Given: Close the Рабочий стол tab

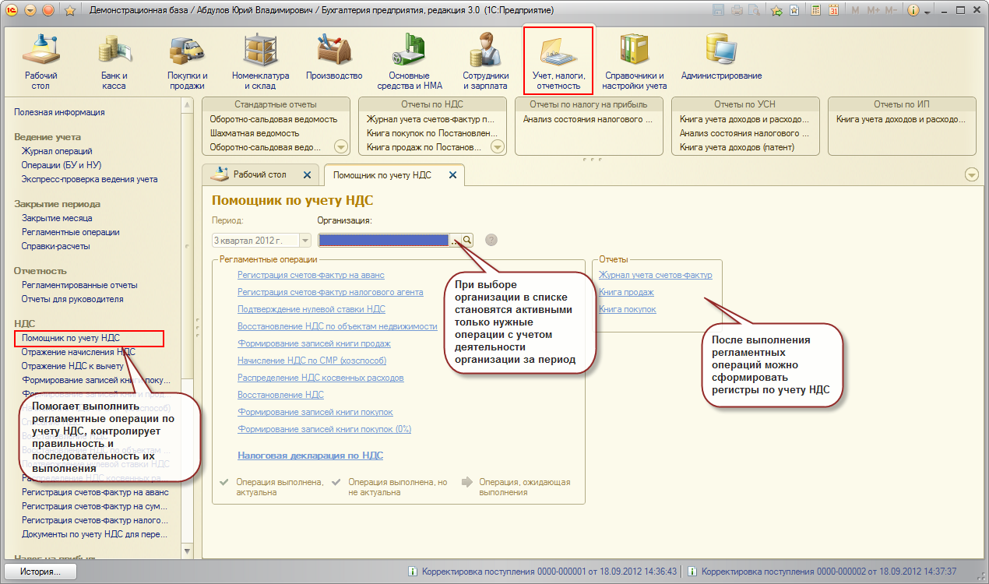Looking at the screenshot, I should [x=306, y=175].
